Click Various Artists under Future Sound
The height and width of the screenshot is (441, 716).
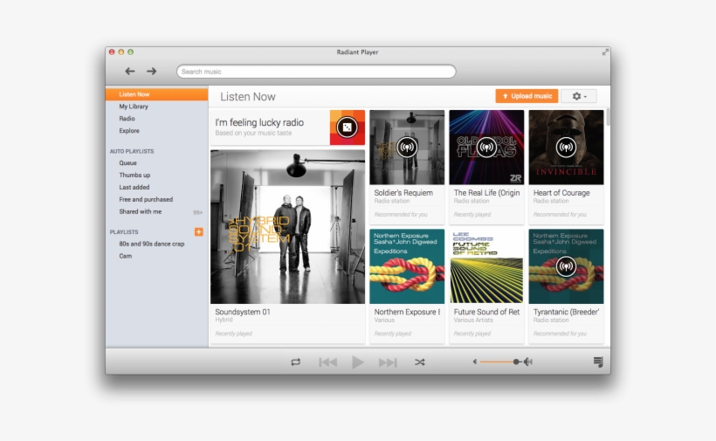(473, 320)
